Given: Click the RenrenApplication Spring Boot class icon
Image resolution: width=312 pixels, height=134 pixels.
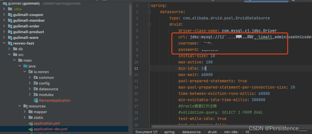Looking at the screenshot, I should pyautogui.click(x=36, y=100).
